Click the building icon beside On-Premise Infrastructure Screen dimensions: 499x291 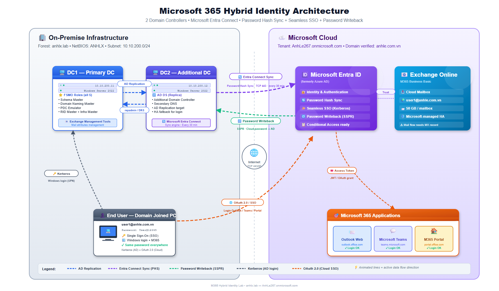tap(42, 38)
